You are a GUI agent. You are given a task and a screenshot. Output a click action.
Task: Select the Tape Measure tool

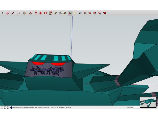pyautogui.click(x=55, y=13)
